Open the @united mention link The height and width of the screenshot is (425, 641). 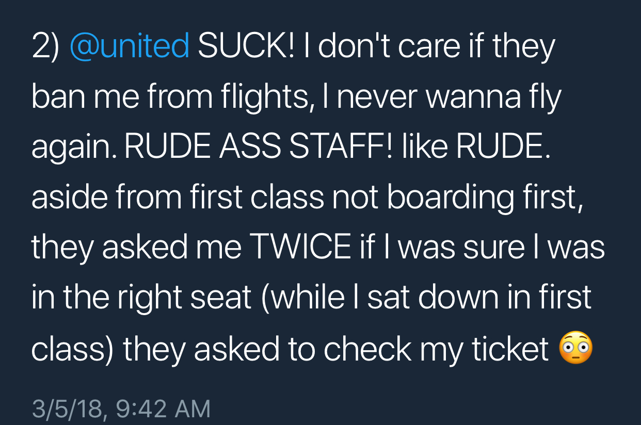pos(129,46)
